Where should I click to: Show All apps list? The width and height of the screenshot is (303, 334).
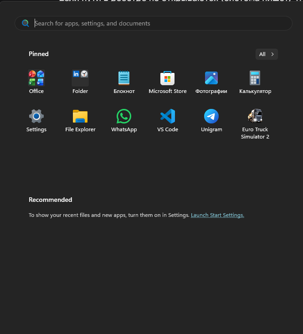(x=267, y=54)
